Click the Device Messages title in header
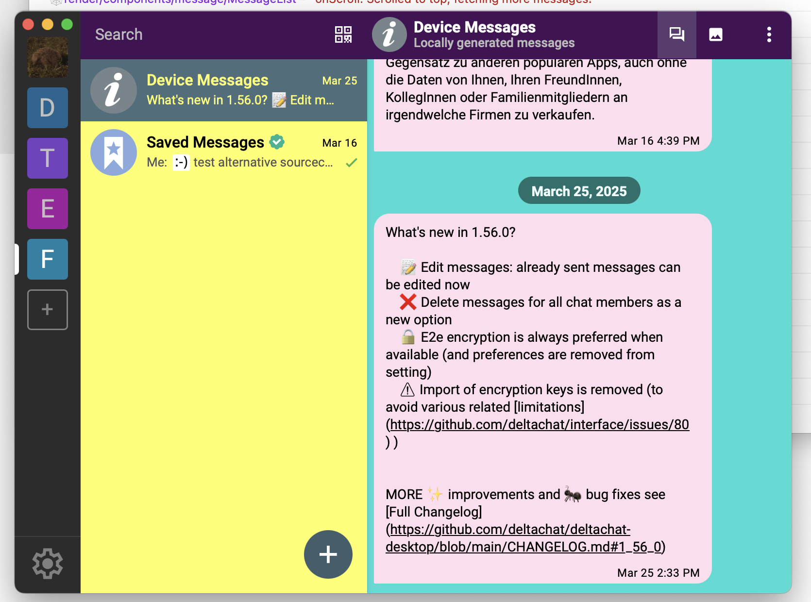Viewport: 811px width, 602px height. coord(474,27)
